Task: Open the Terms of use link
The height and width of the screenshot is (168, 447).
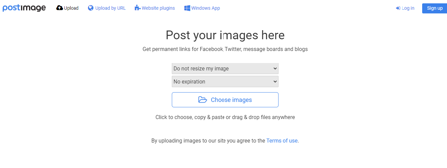Action: click(282, 141)
